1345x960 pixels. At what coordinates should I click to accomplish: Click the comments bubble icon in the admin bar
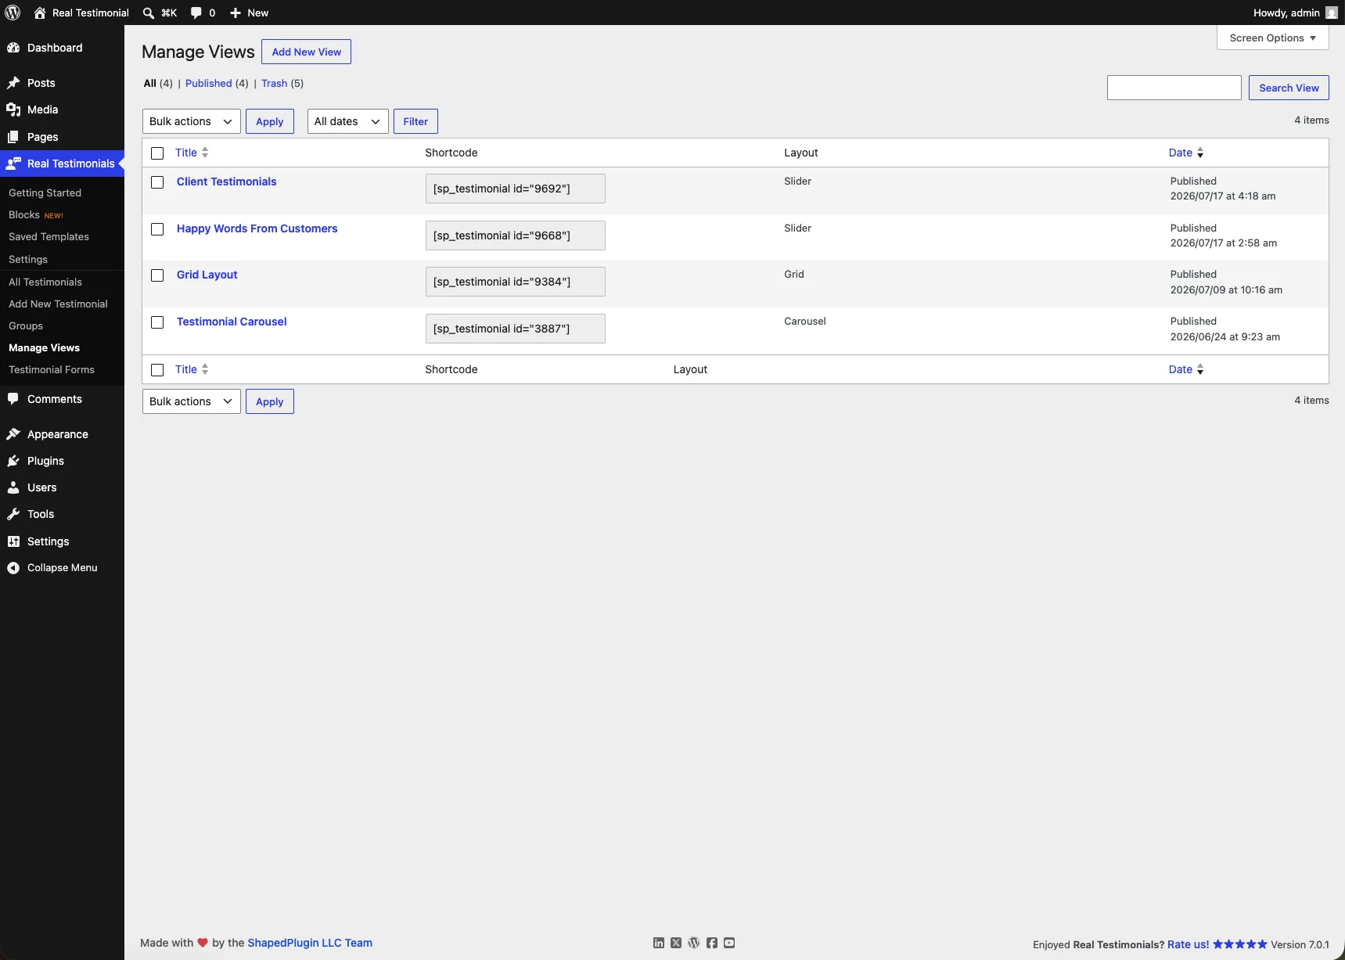[196, 13]
